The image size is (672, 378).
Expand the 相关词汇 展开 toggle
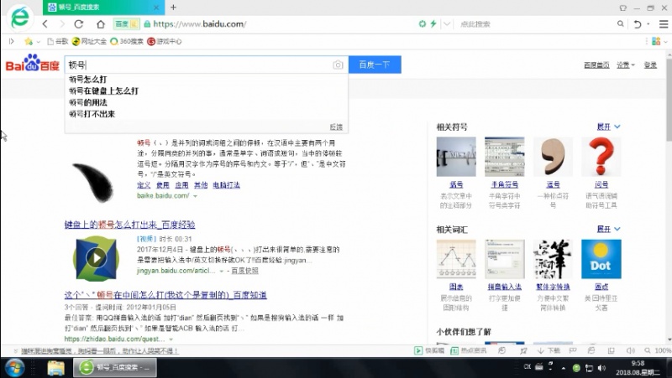coord(608,229)
